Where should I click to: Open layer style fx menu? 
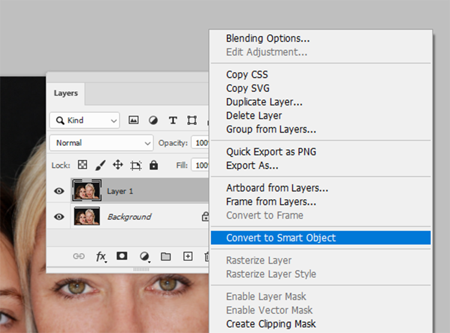[101, 256]
